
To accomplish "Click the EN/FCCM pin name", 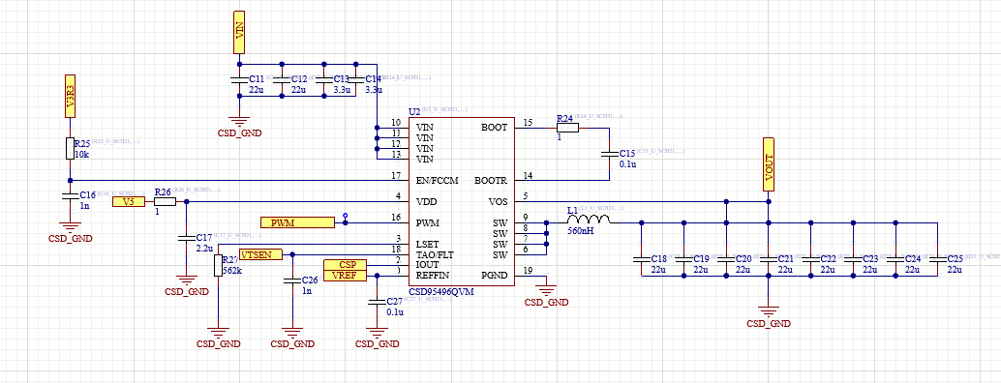I will click(438, 180).
